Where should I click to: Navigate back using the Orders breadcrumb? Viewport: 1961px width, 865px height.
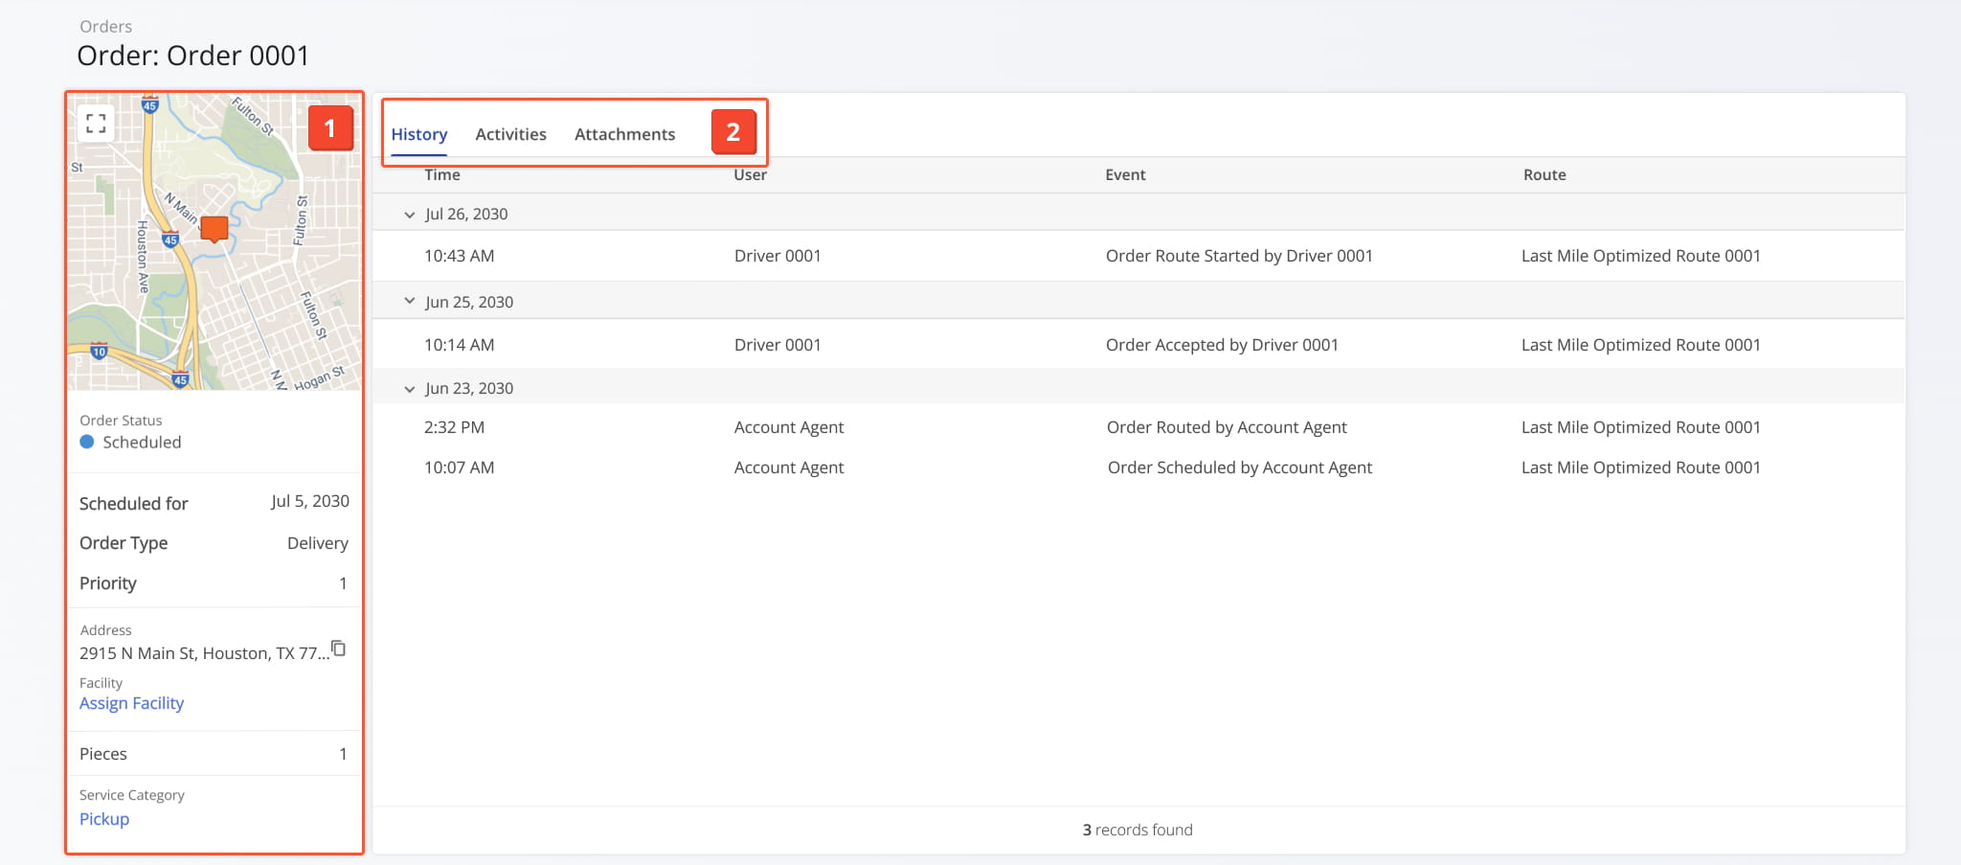[x=105, y=26]
